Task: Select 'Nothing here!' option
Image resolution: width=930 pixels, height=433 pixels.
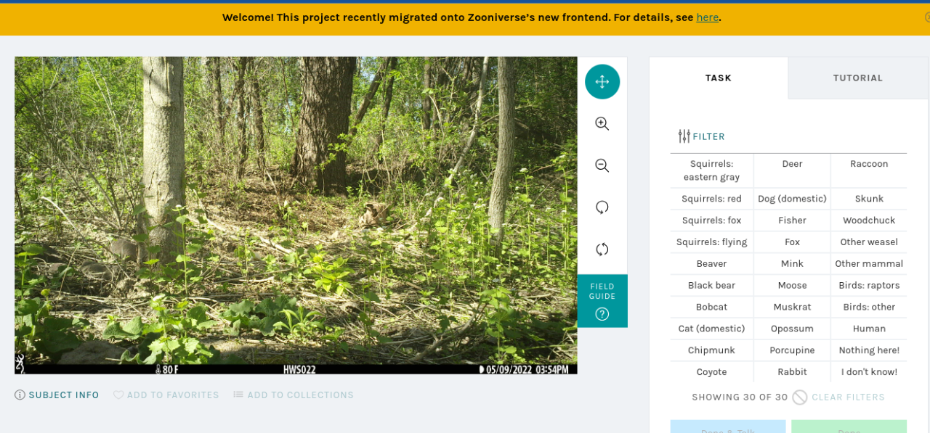Action: point(869,350)
